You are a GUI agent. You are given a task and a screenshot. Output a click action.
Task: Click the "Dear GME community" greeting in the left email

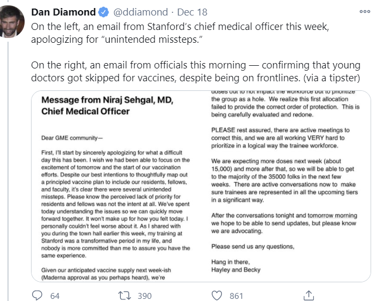pos(73,137)
